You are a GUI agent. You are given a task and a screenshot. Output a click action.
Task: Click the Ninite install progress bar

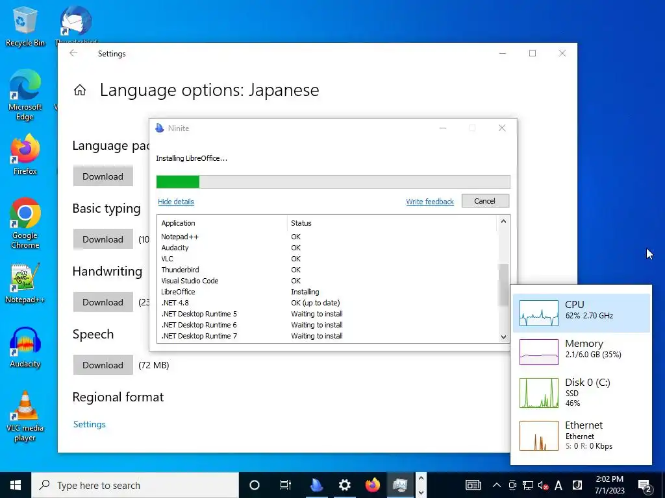coord(333,182)
